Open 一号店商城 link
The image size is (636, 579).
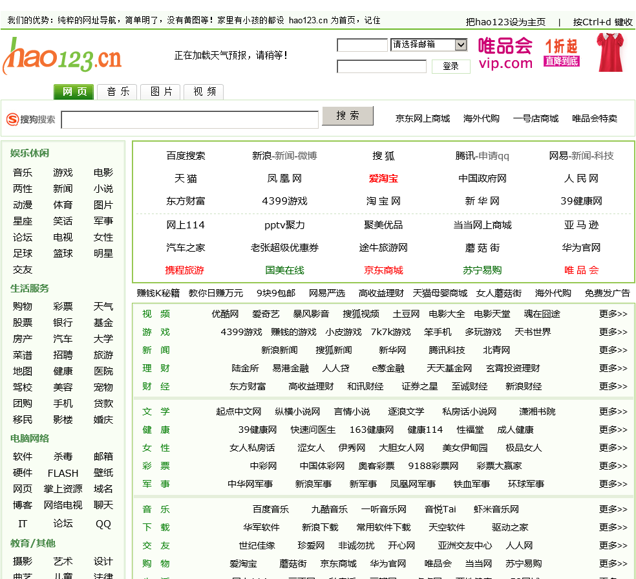pos(535,118)
